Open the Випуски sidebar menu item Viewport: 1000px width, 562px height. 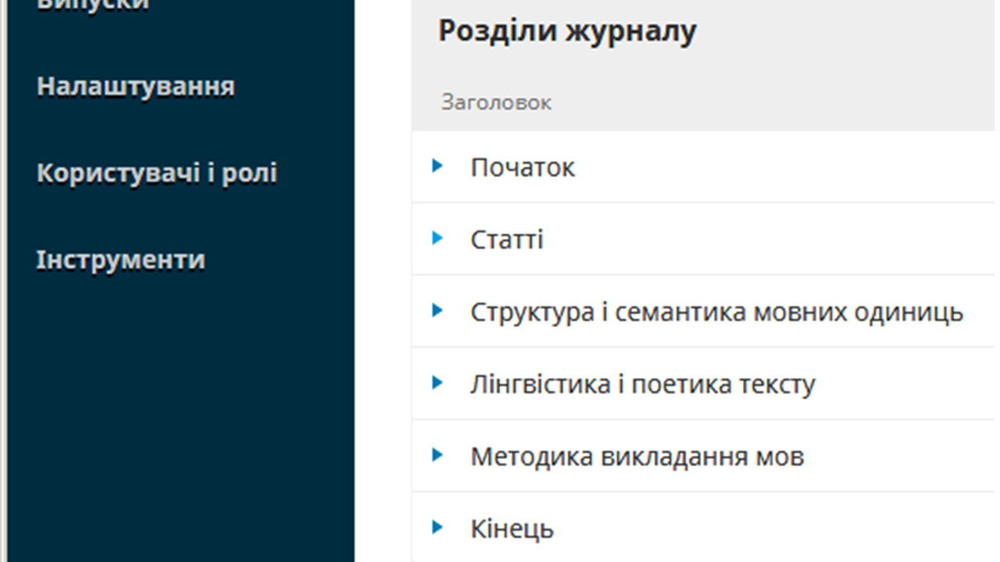pos(92,5)
